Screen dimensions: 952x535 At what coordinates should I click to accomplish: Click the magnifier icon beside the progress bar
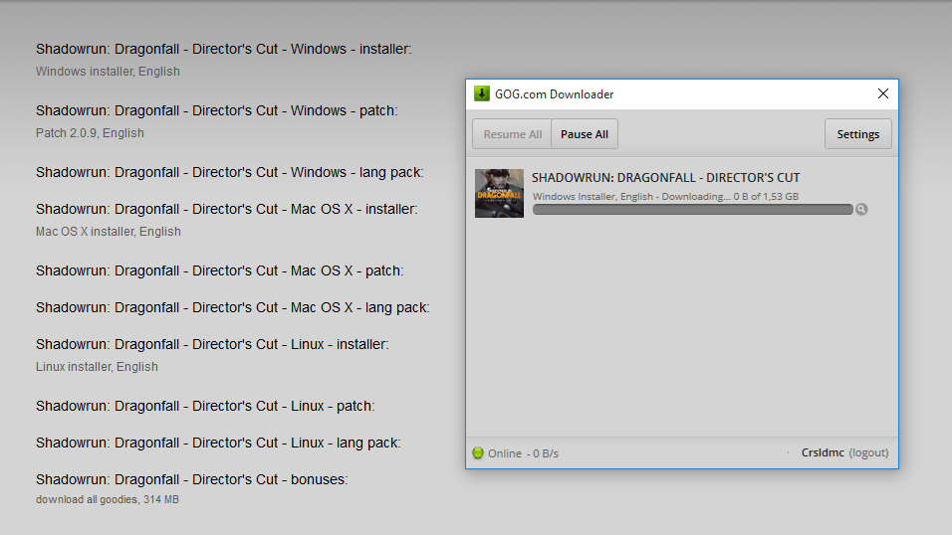(861, 209)
